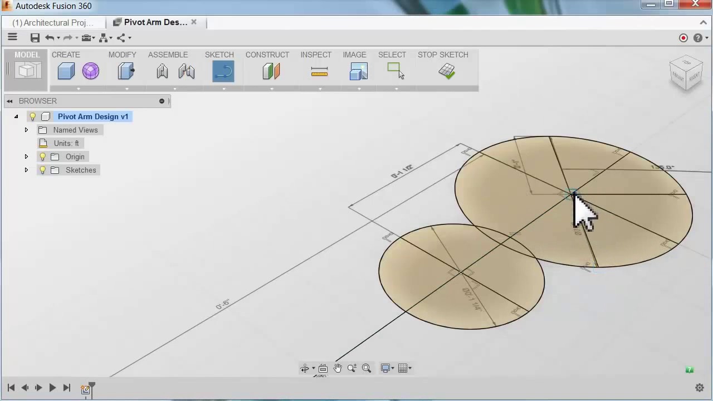The width and height of the screenshot is (713, 401).
Task: Open the Undo button
Action: point(50,37)
